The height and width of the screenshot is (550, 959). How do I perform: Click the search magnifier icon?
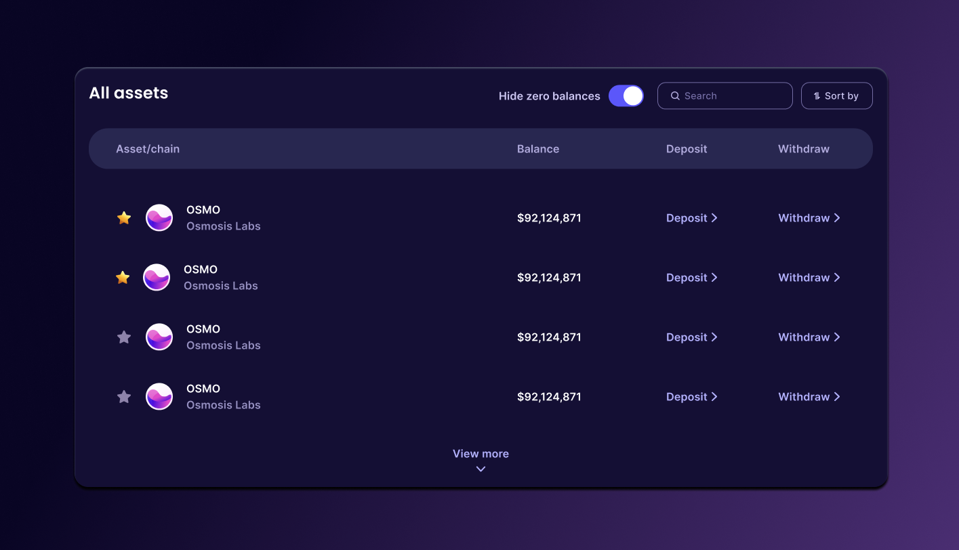click(675, 96)
